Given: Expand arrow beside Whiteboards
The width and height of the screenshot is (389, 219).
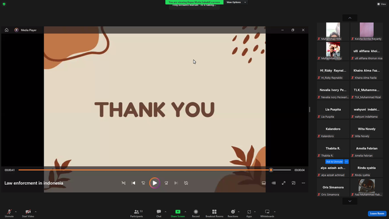Looking at the screenshot, I should point(275,212).
